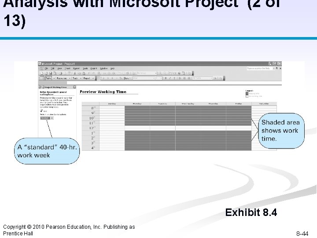
Task: Click the Monday column header
Action: pyautogui.click(x=137, y=104)
